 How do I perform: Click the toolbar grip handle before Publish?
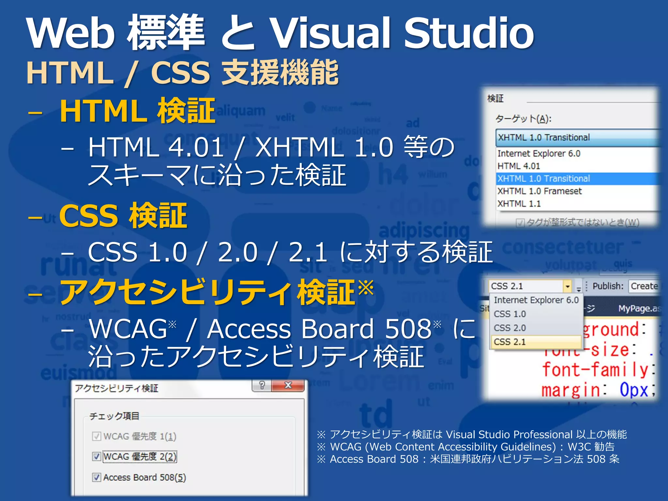coord(586,286)
